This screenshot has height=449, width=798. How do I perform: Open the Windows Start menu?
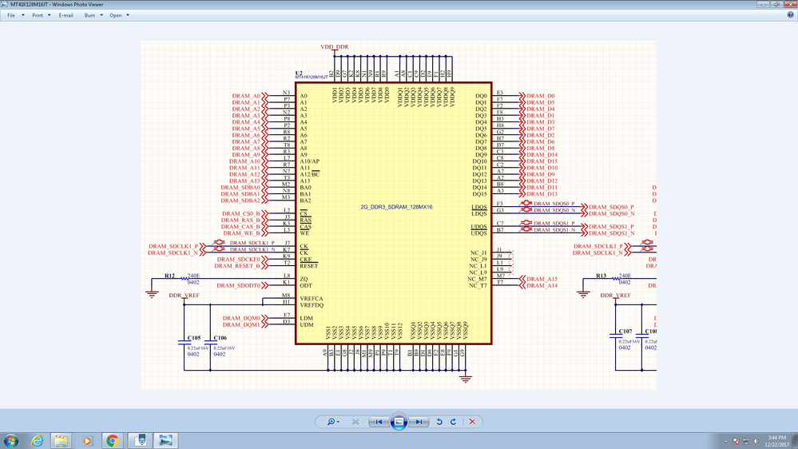(10, 441)
